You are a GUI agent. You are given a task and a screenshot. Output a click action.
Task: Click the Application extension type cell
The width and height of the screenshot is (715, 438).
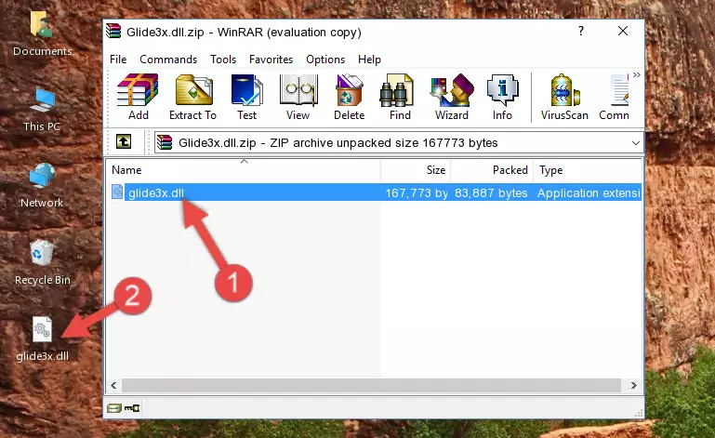coord(589,193)
